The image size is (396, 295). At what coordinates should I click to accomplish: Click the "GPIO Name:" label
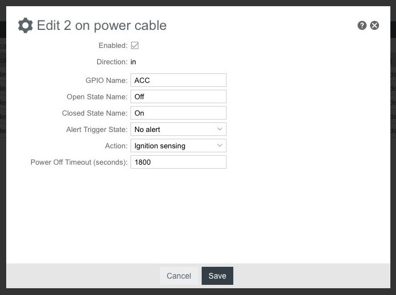(105, 80)
